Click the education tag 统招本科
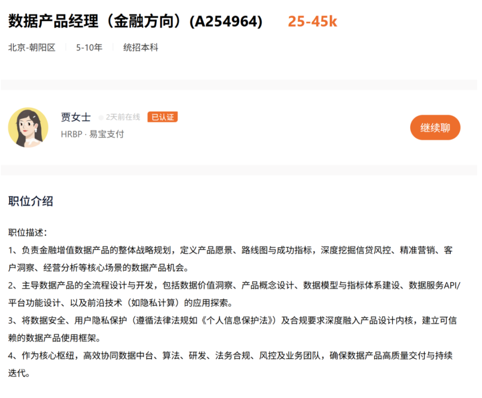Viewport: 482px width, 398px height. [x=140, y=48]
